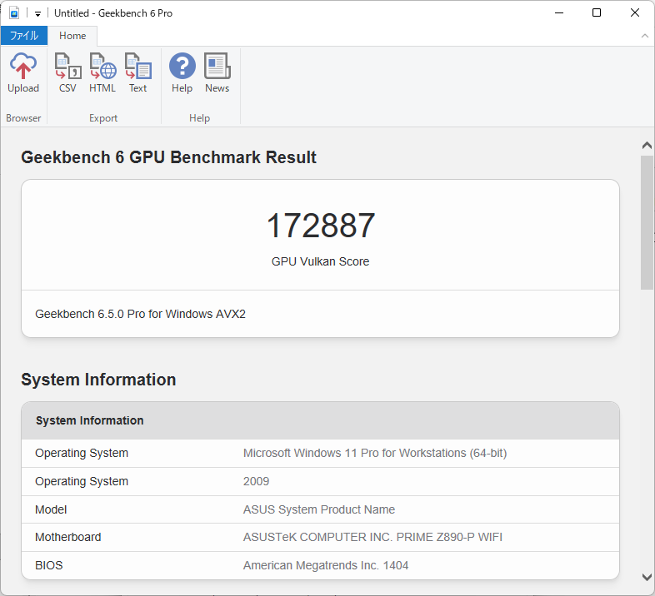
Task: Click the scrollbar up arrow
Action: tap(647, 145)
